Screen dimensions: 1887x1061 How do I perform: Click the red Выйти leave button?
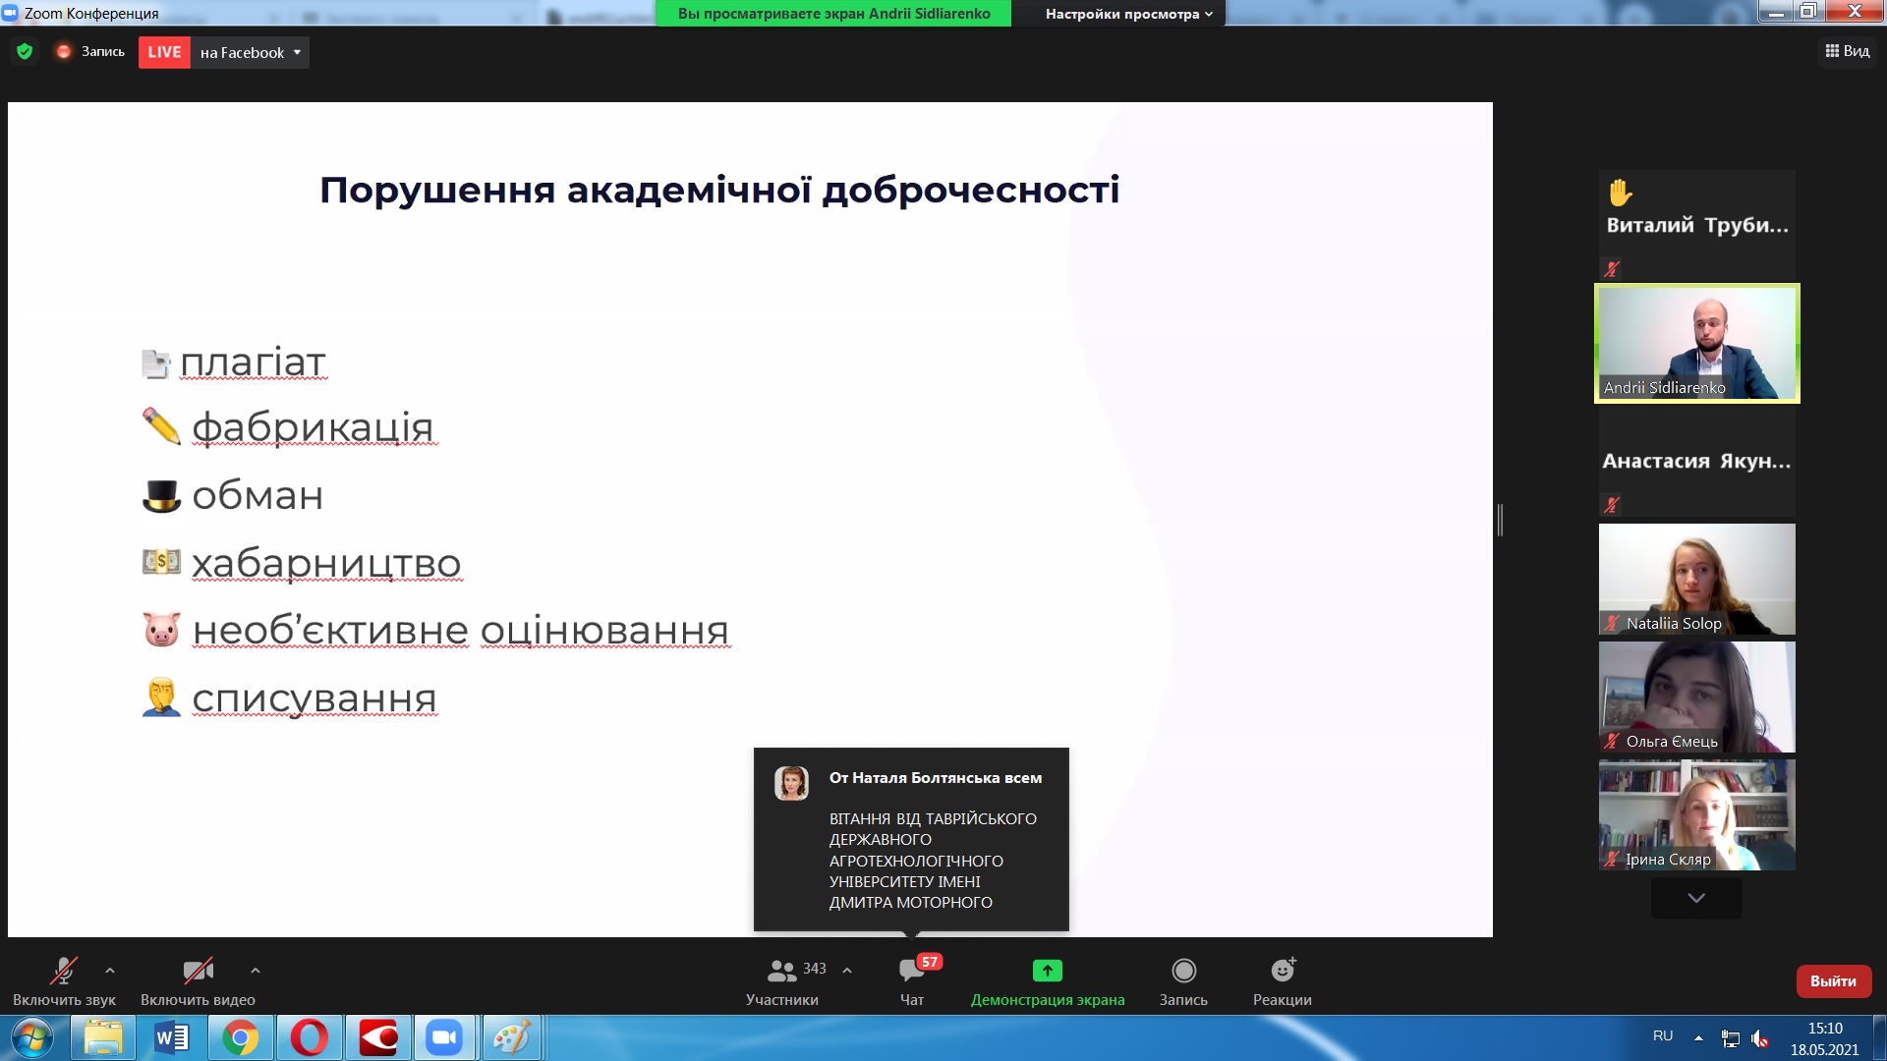(x=1833, y=980)
